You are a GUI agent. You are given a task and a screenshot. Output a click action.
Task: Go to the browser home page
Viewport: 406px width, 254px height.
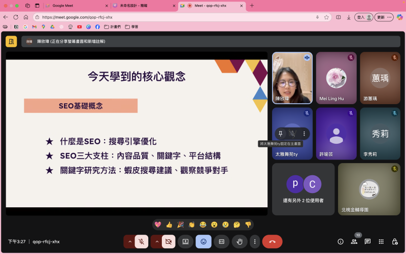(26, 17)
